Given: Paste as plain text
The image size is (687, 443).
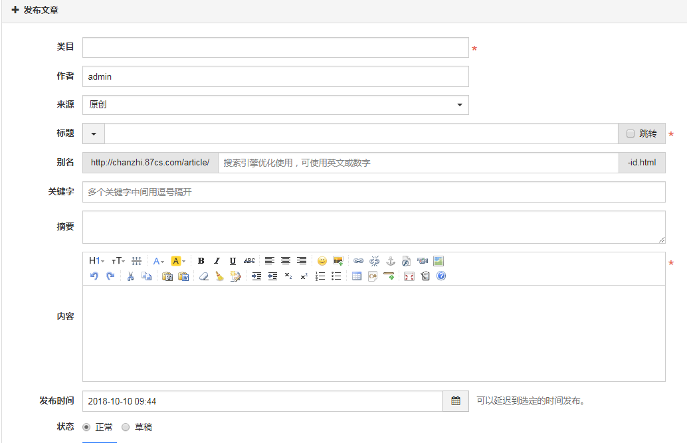Looking at the screenshot, I should (167, 276).
